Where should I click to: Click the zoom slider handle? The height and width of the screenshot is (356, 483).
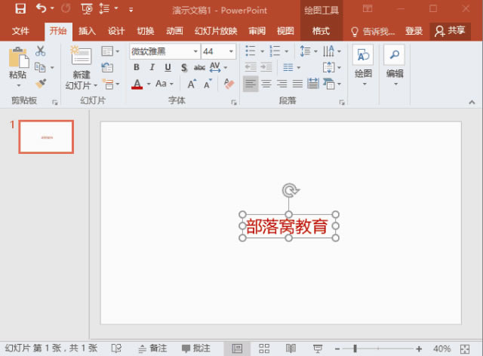(x=355, y=348)
